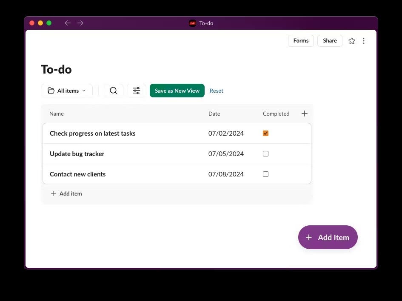The width and height of the screenshot is (402, 301).
Task: Open the filter options icon
Action: [x=136, y=90]
